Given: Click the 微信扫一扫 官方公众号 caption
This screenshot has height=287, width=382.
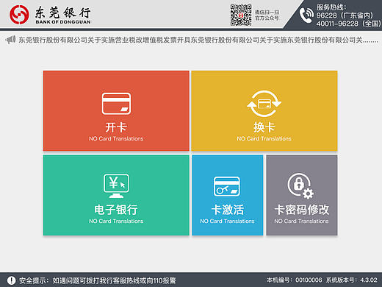Looking at the screenshot, I should [267, 15].
